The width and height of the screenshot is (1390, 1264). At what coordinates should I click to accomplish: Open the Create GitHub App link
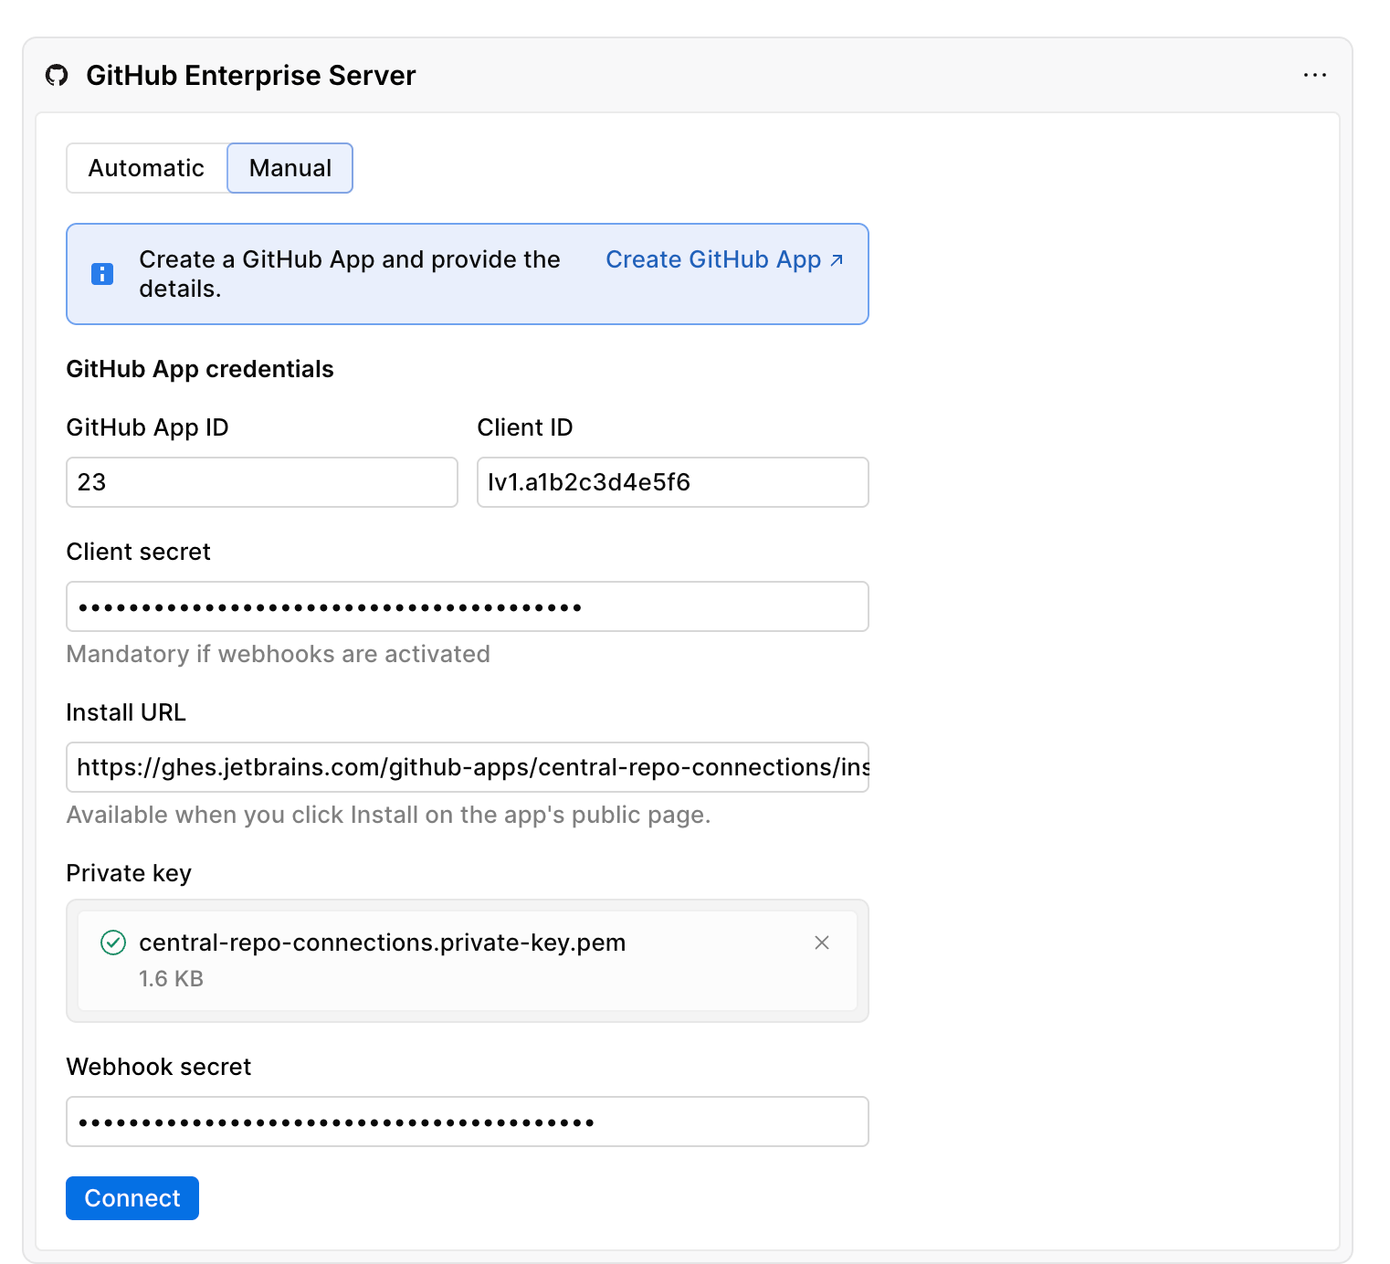724,259
